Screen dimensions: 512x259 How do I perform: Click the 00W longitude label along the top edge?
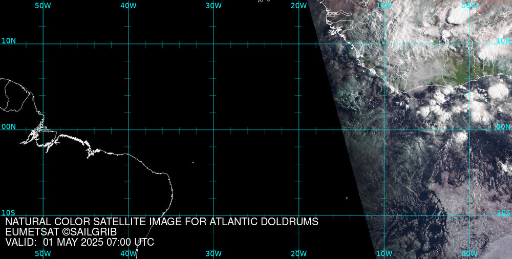(x=470, y=6)
